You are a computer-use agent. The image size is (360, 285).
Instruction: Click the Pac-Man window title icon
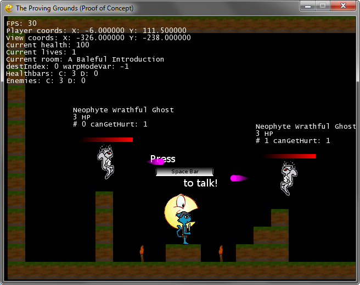(8, 8)
